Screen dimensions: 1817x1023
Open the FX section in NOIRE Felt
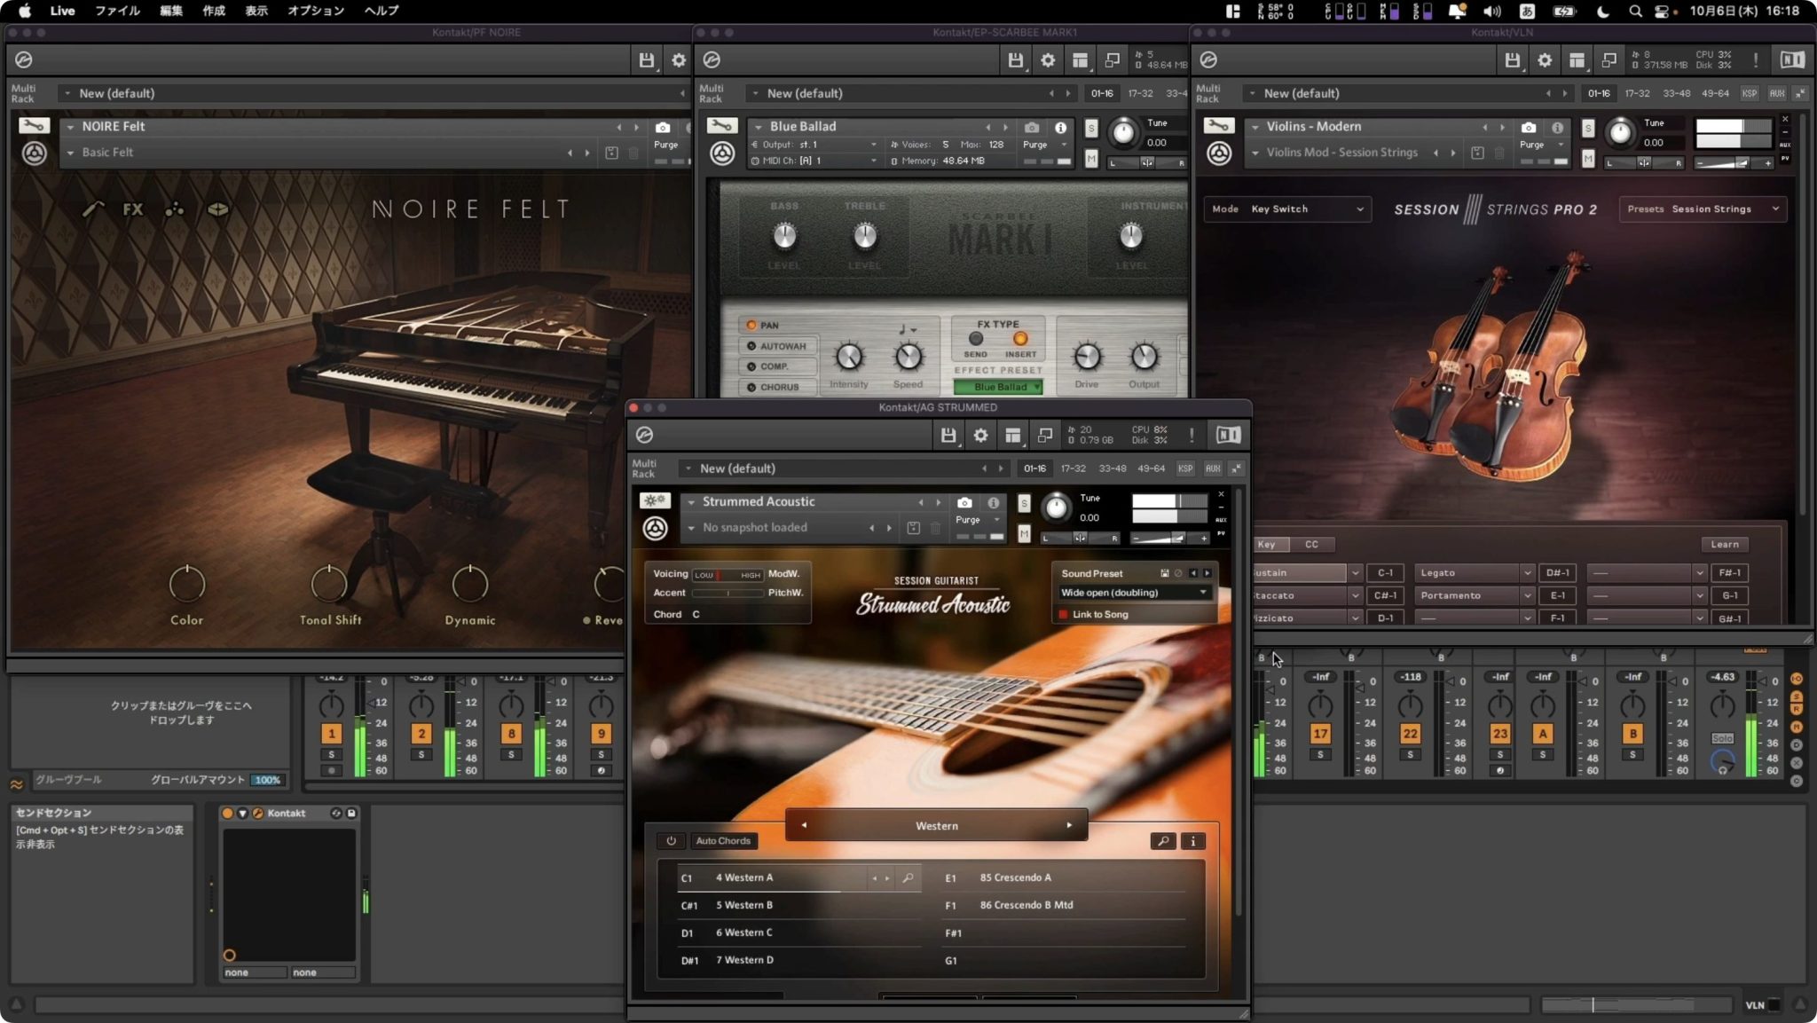point(134,209)
